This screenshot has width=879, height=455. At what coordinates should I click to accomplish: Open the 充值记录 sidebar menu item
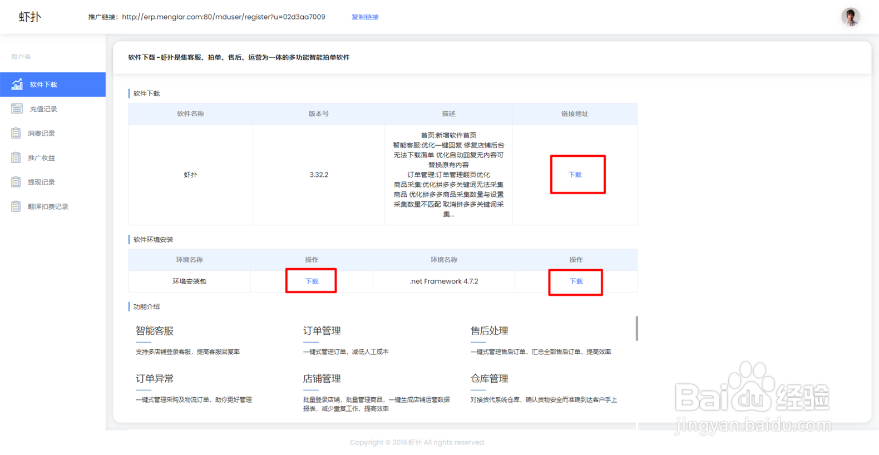(x=53, y=109)
